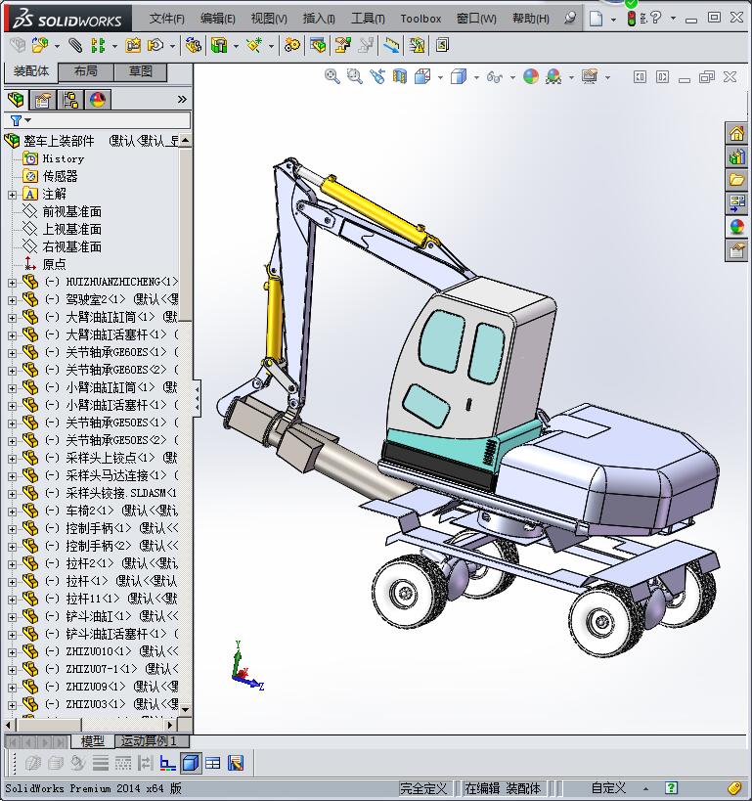The image size is (752, 801).
Task: Open the 编辑(E) menu
Action: [x=218, y=19]
